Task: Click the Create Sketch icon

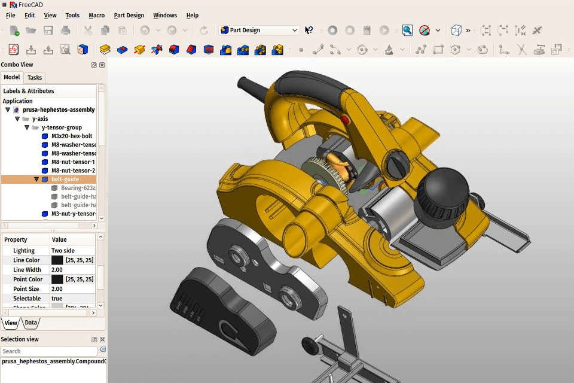Action: pyautogui.click(x=13, y=48)
